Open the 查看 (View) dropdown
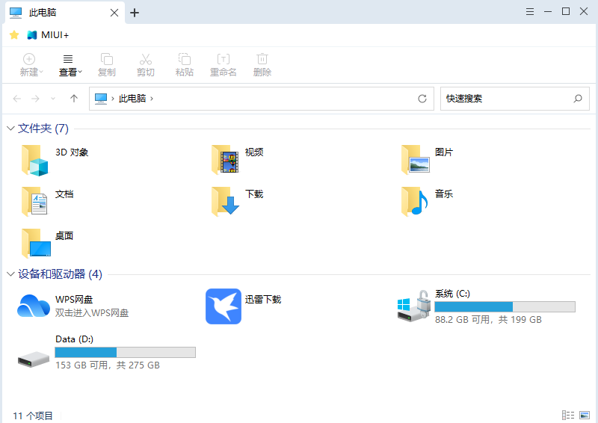The height and width of the screenshot is (423, 598). click(70, 65)
